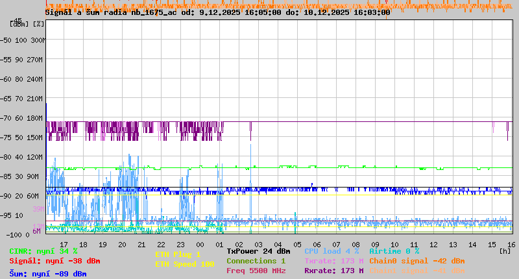
Task: Select the blue Šum legend entry
Action: tap(48, 274)
